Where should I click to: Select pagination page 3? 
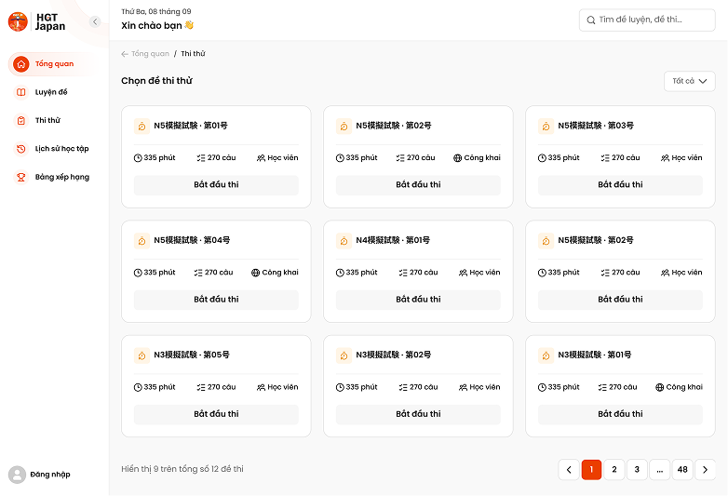[x=637, y=470]
